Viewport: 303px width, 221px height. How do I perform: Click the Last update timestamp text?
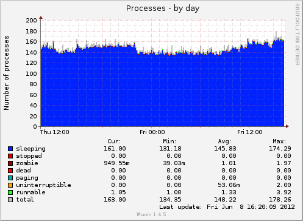[x=227, y=207]
